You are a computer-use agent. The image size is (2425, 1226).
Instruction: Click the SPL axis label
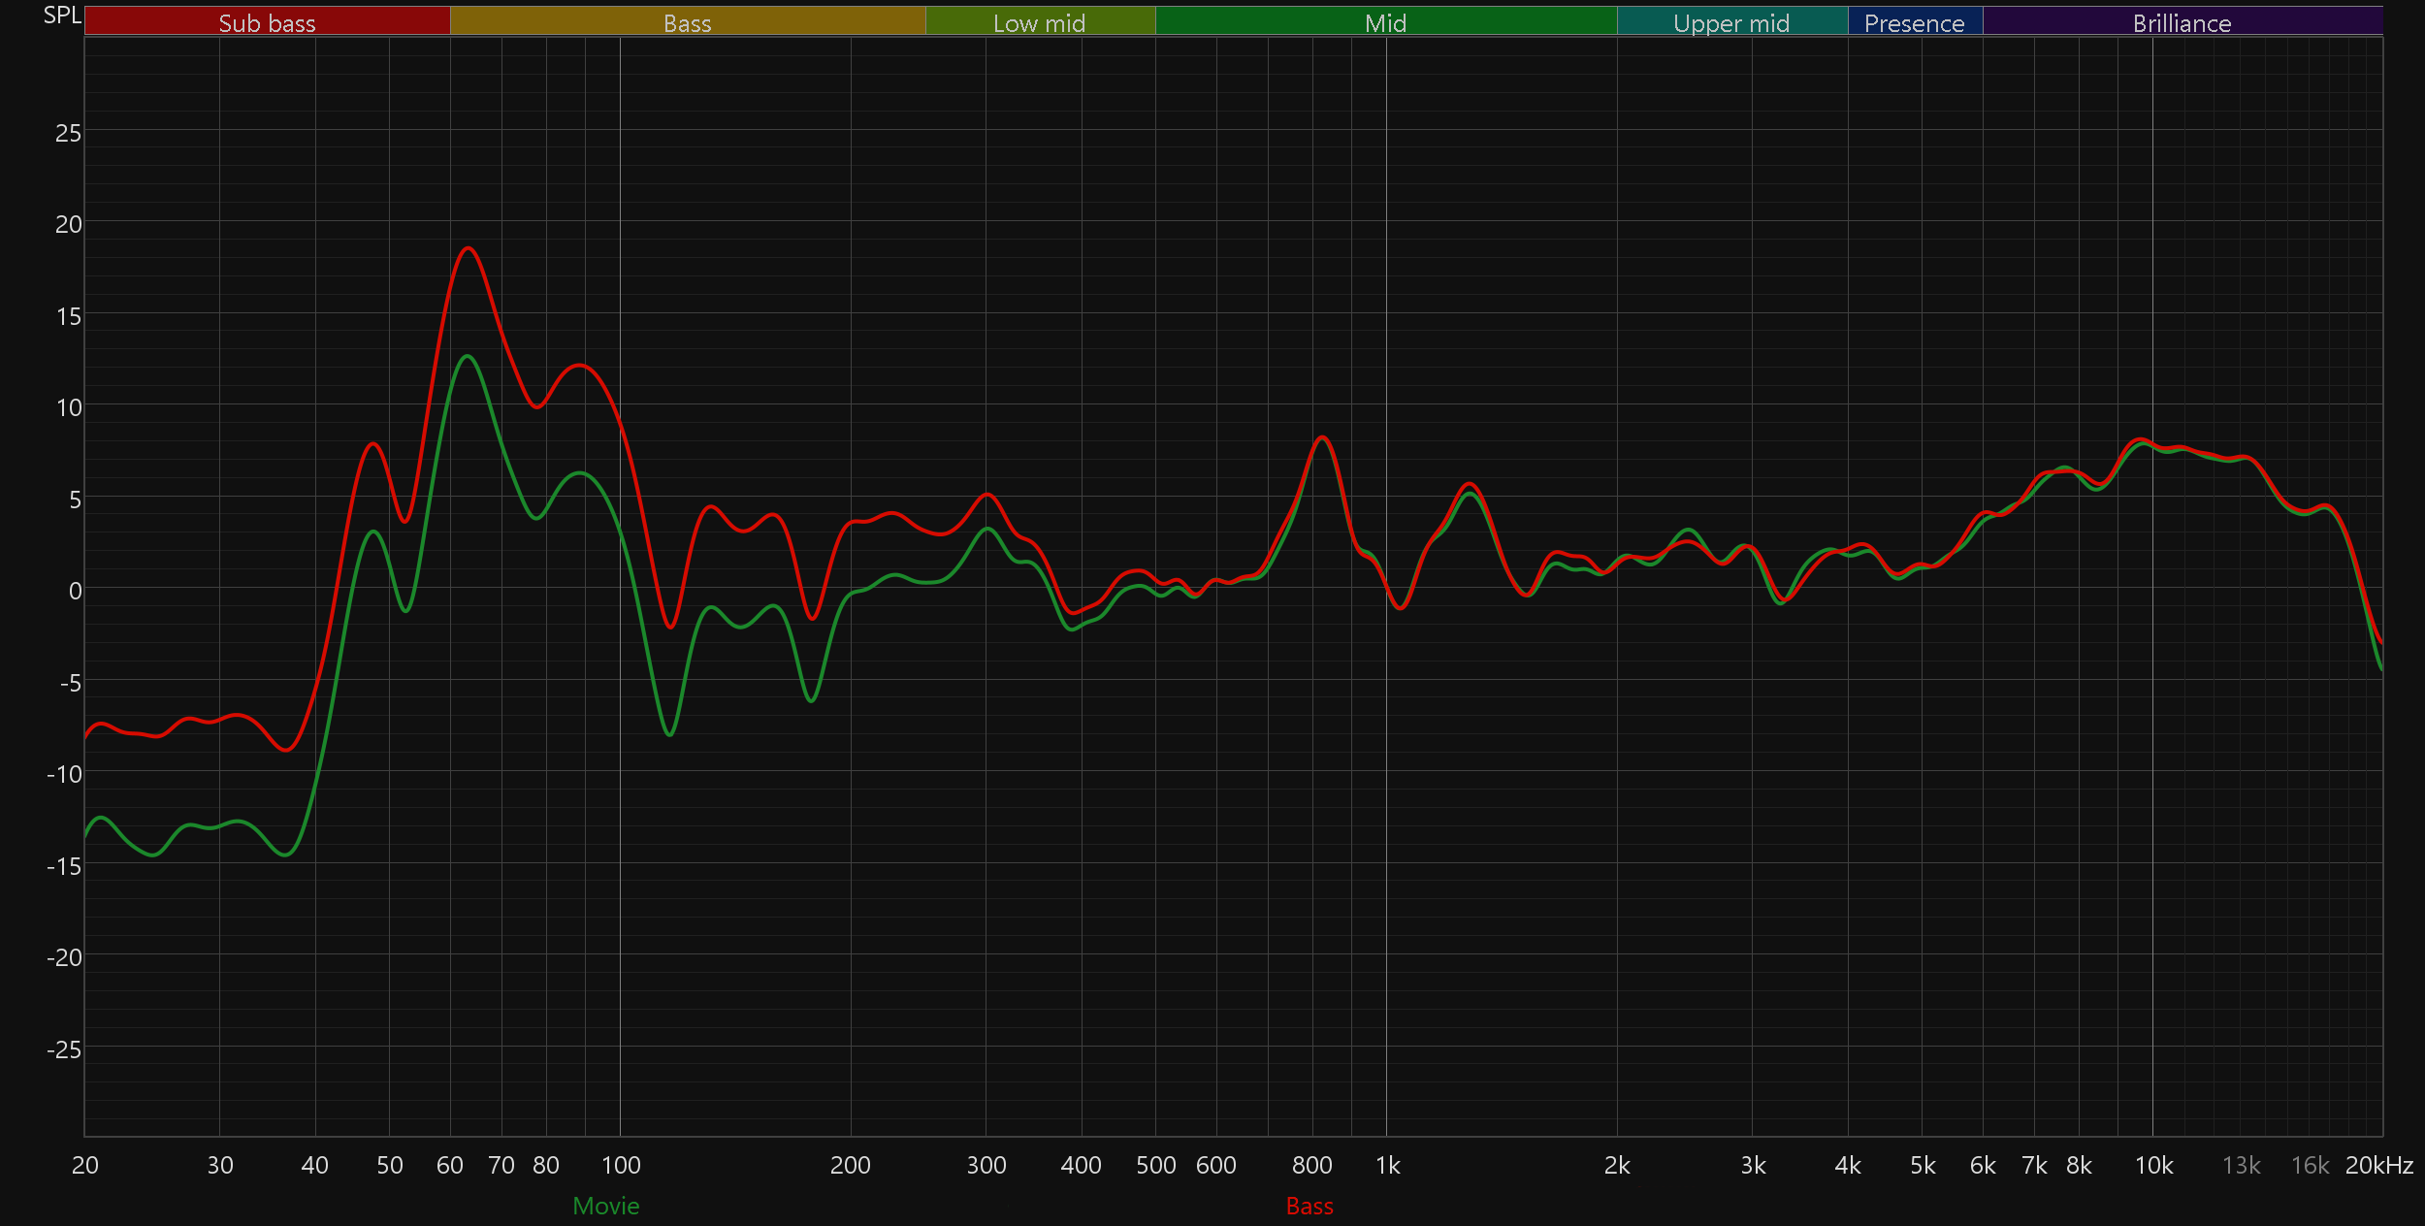(62, 15)
